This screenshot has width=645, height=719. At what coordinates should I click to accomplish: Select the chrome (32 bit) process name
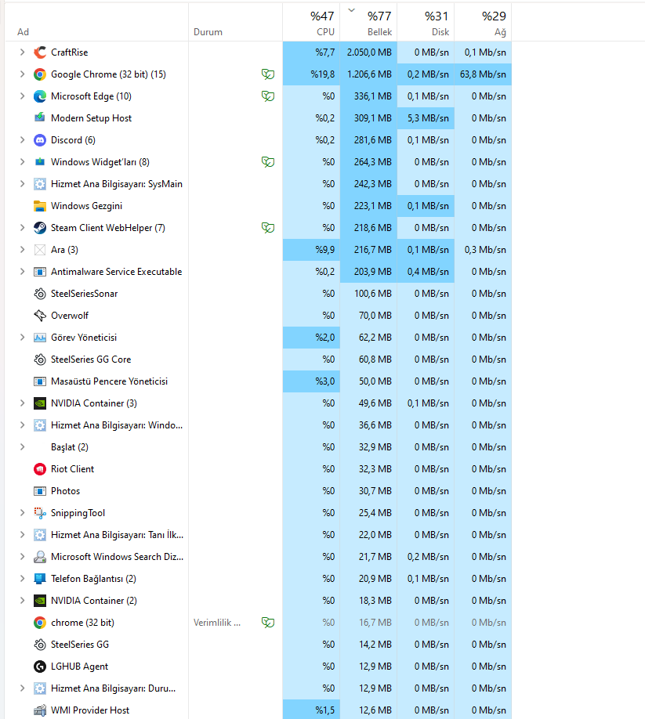(x=82, y=623)
